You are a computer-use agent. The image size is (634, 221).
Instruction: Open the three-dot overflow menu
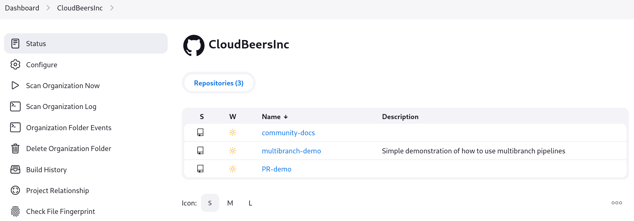616,203
